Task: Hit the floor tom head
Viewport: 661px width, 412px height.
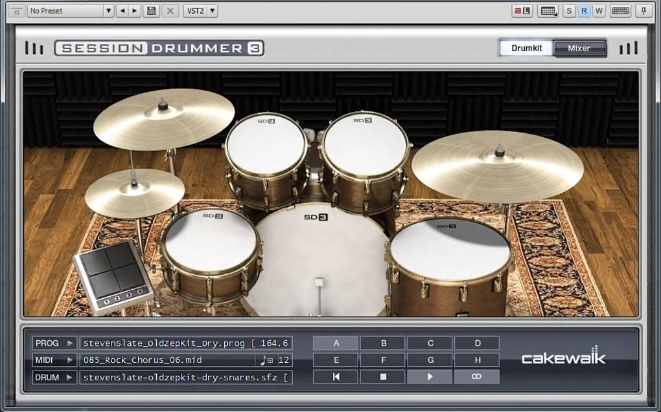Action: tap(450, 249)
